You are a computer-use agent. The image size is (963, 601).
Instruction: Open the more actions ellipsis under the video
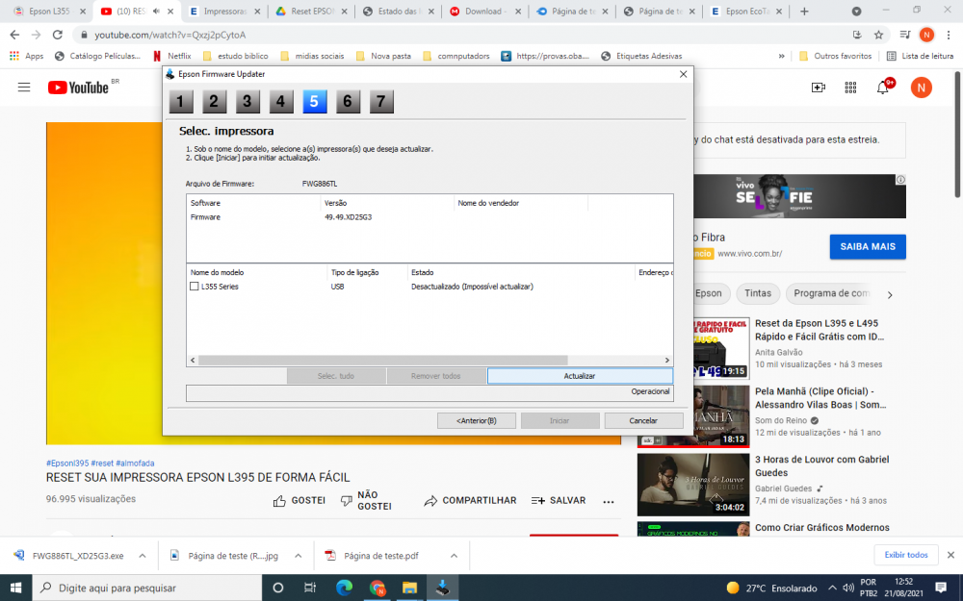click(608, 502)
